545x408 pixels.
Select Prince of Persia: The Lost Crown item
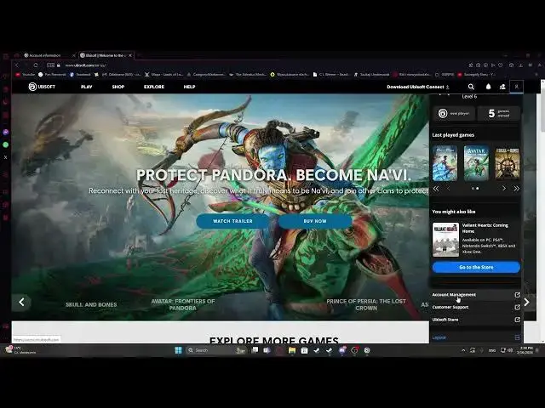click(366, 304)
